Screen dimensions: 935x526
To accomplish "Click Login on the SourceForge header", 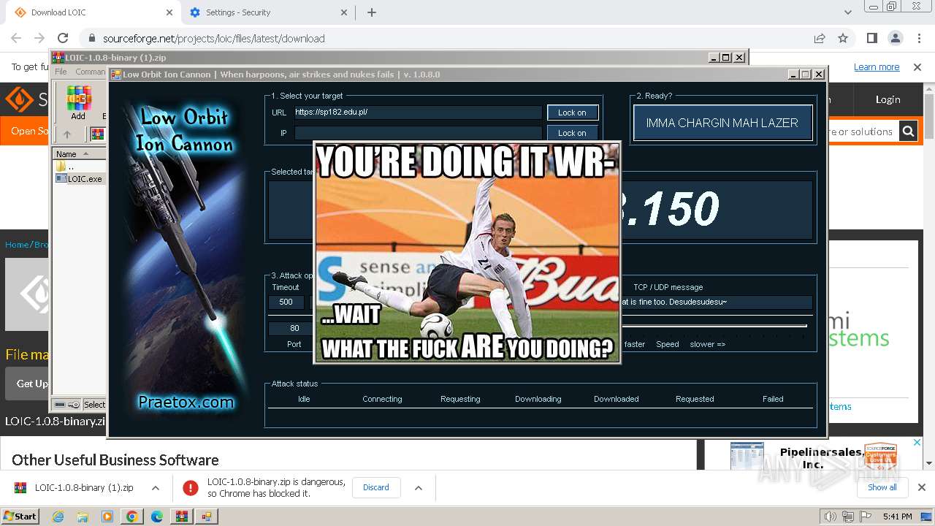I will point(888,99).
